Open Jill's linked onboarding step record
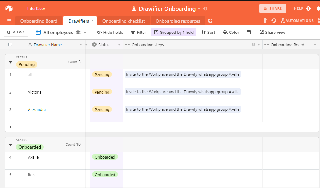Image resolution: width=320 pixels, height=188 pixels. [183, 74]
